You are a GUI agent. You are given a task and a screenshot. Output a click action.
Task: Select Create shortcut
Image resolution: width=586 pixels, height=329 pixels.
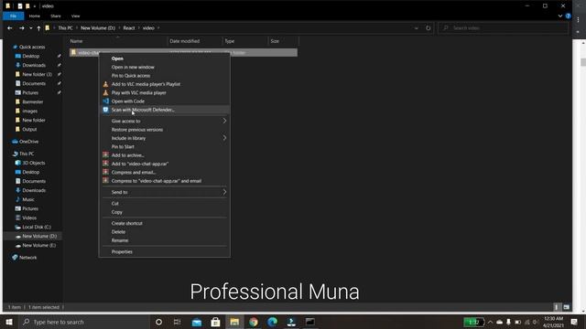[126, 223]
